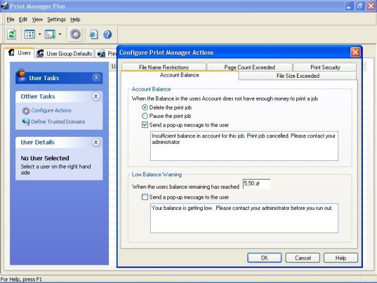The image size is (377, 283).
Task: Click 'For Help, press F1' status text
Action: (21, 279)
